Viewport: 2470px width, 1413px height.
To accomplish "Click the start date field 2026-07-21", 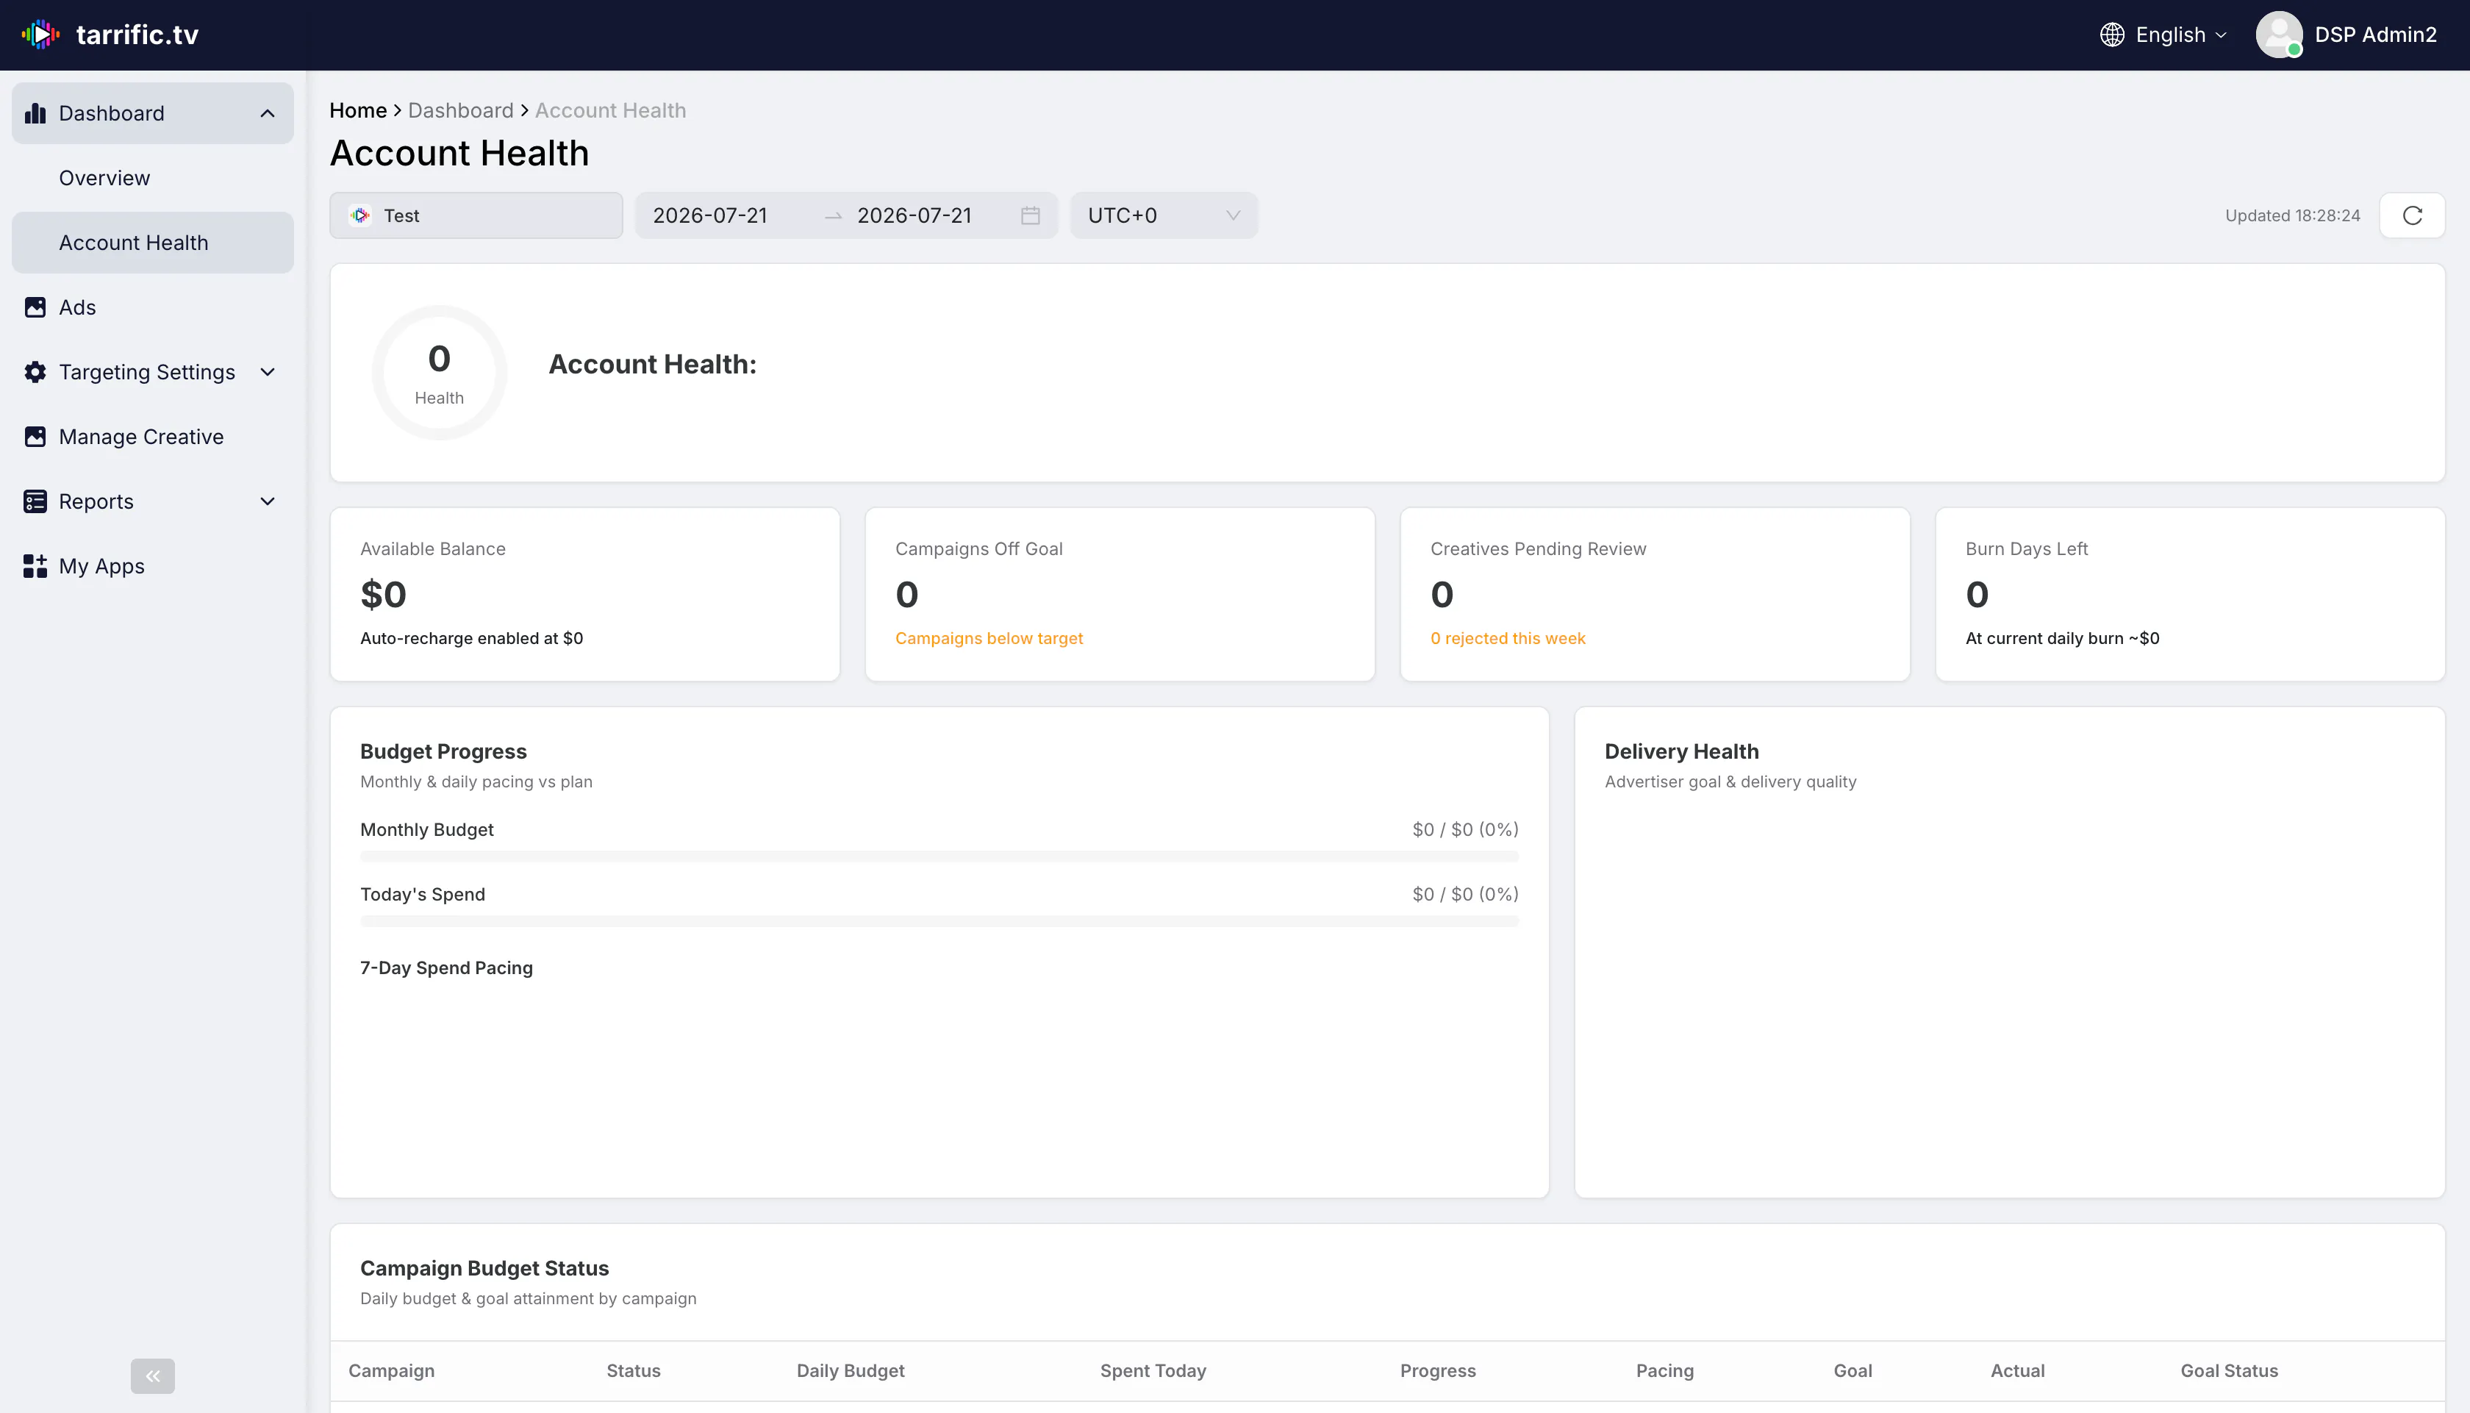I will (710, 215).
